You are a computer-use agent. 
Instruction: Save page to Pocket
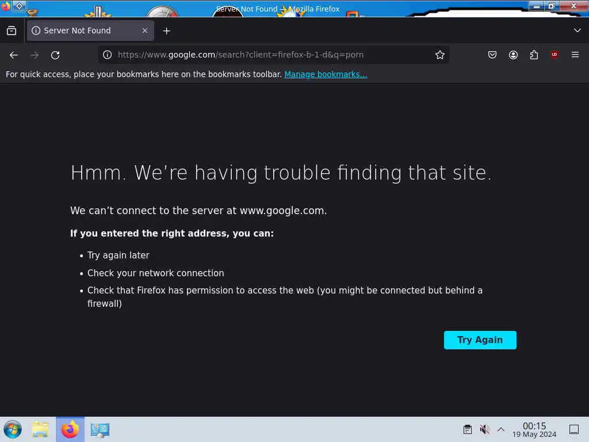point(492,55)
